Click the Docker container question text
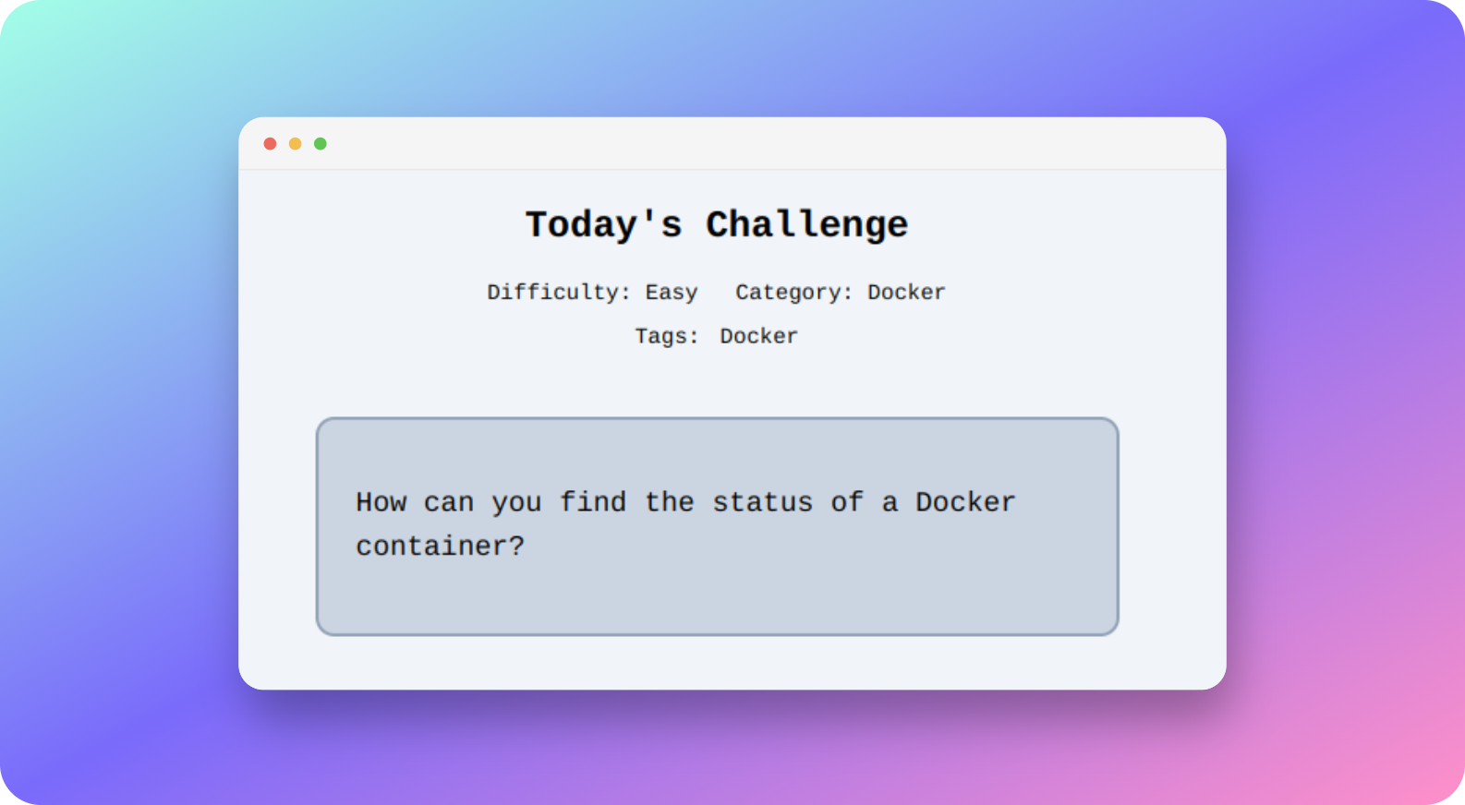This screenshot has width=1465, height=805. (x=685, y=524)
